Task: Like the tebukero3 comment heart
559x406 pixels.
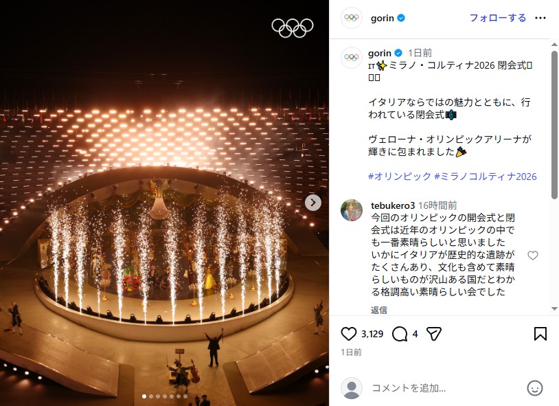Action: coord(533,255)
